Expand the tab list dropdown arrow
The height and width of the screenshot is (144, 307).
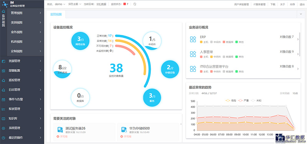tap(301, 14)
